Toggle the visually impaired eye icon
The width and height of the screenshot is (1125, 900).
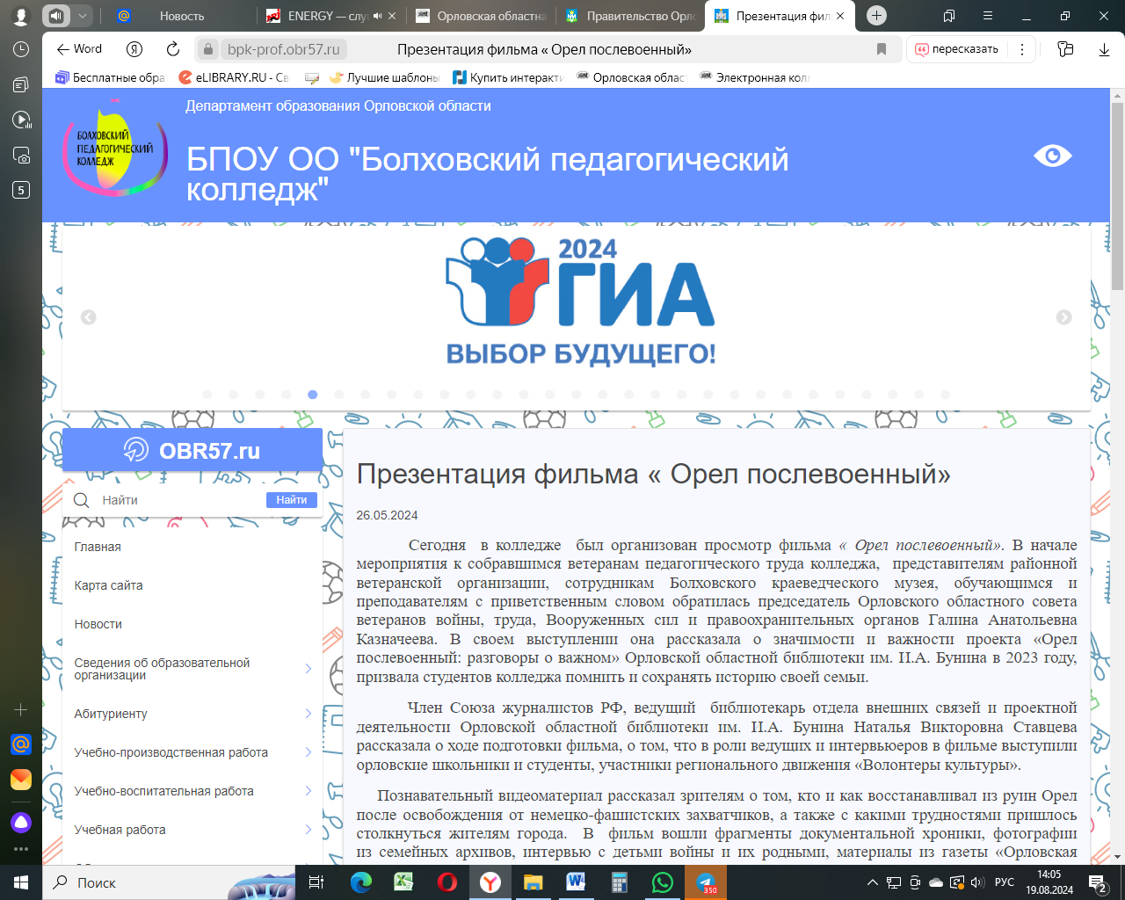(x=1052, y=156)
